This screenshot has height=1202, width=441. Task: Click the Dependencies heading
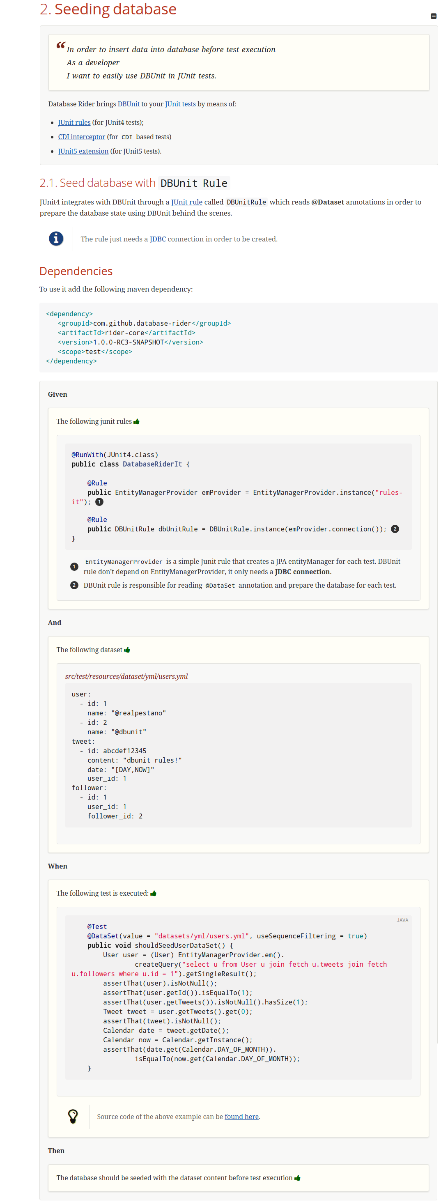click(76, 271)
